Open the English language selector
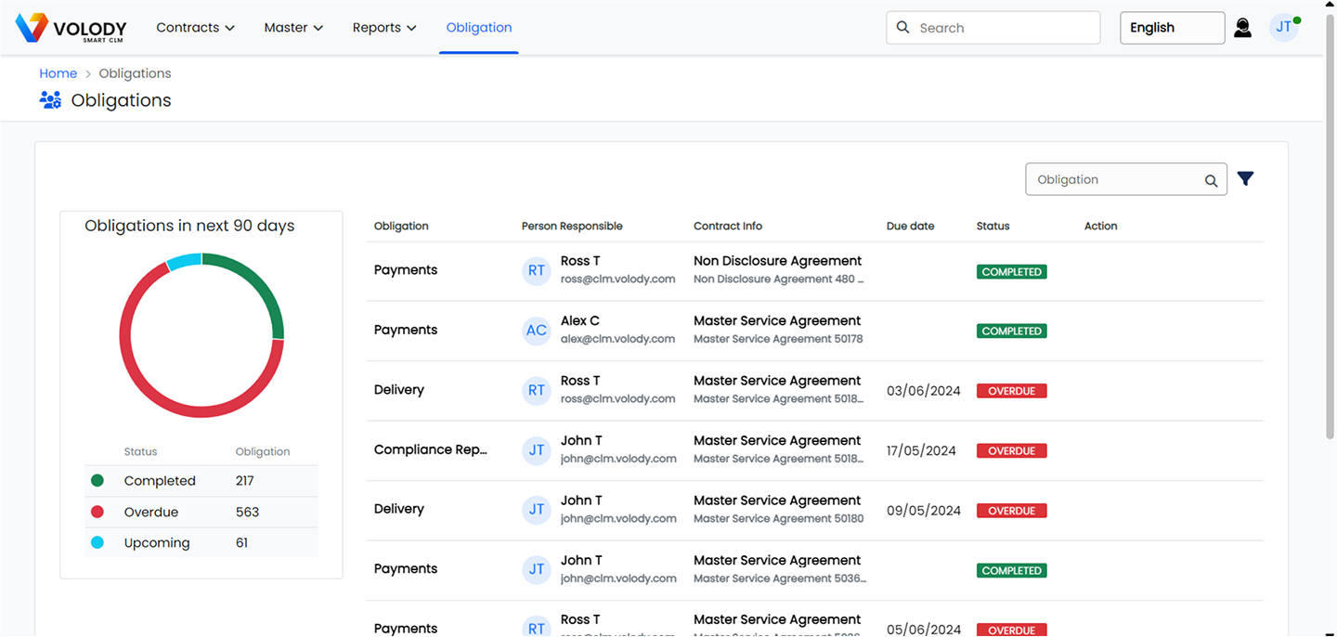 click(x=1172, y=28)
